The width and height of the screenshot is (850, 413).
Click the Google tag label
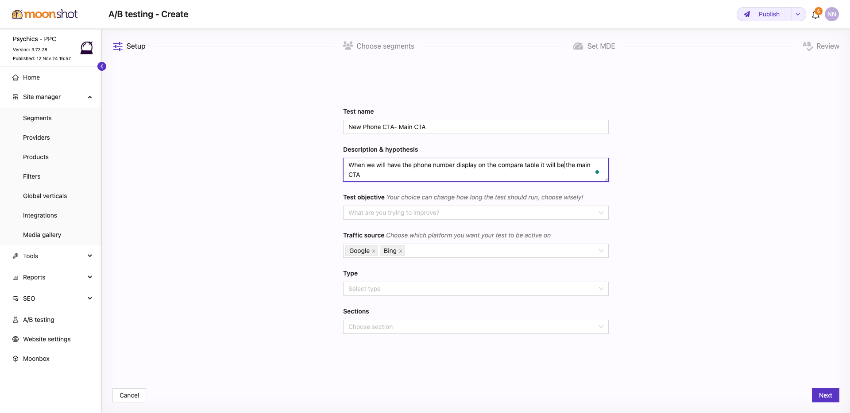(359, 251)
